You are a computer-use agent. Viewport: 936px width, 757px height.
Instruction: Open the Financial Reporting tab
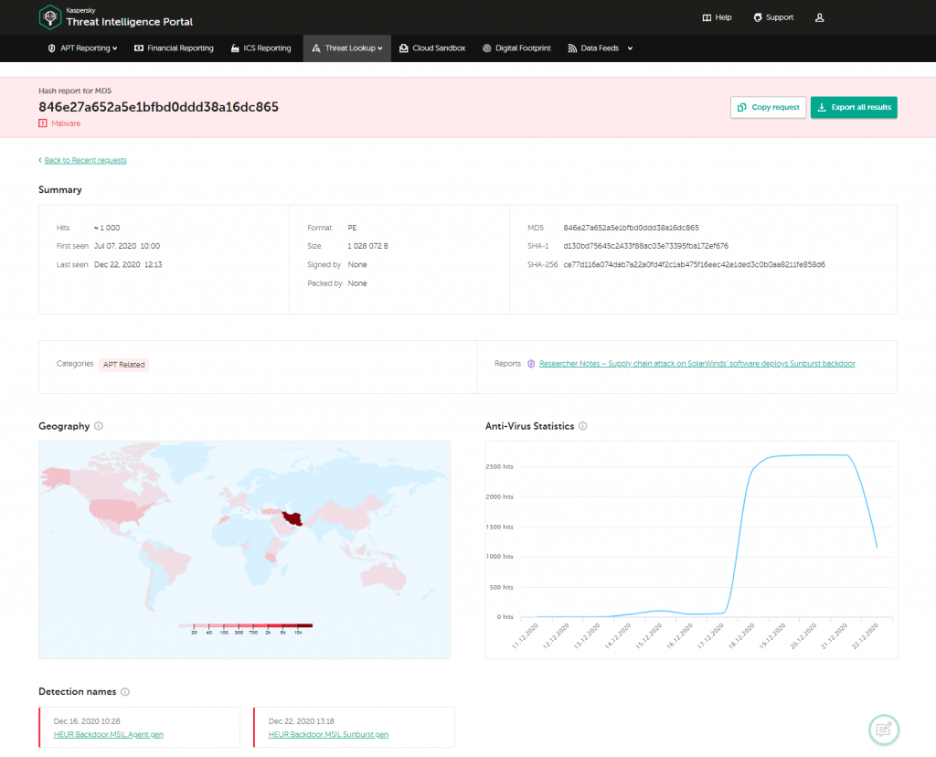click(x=174, y=48)
